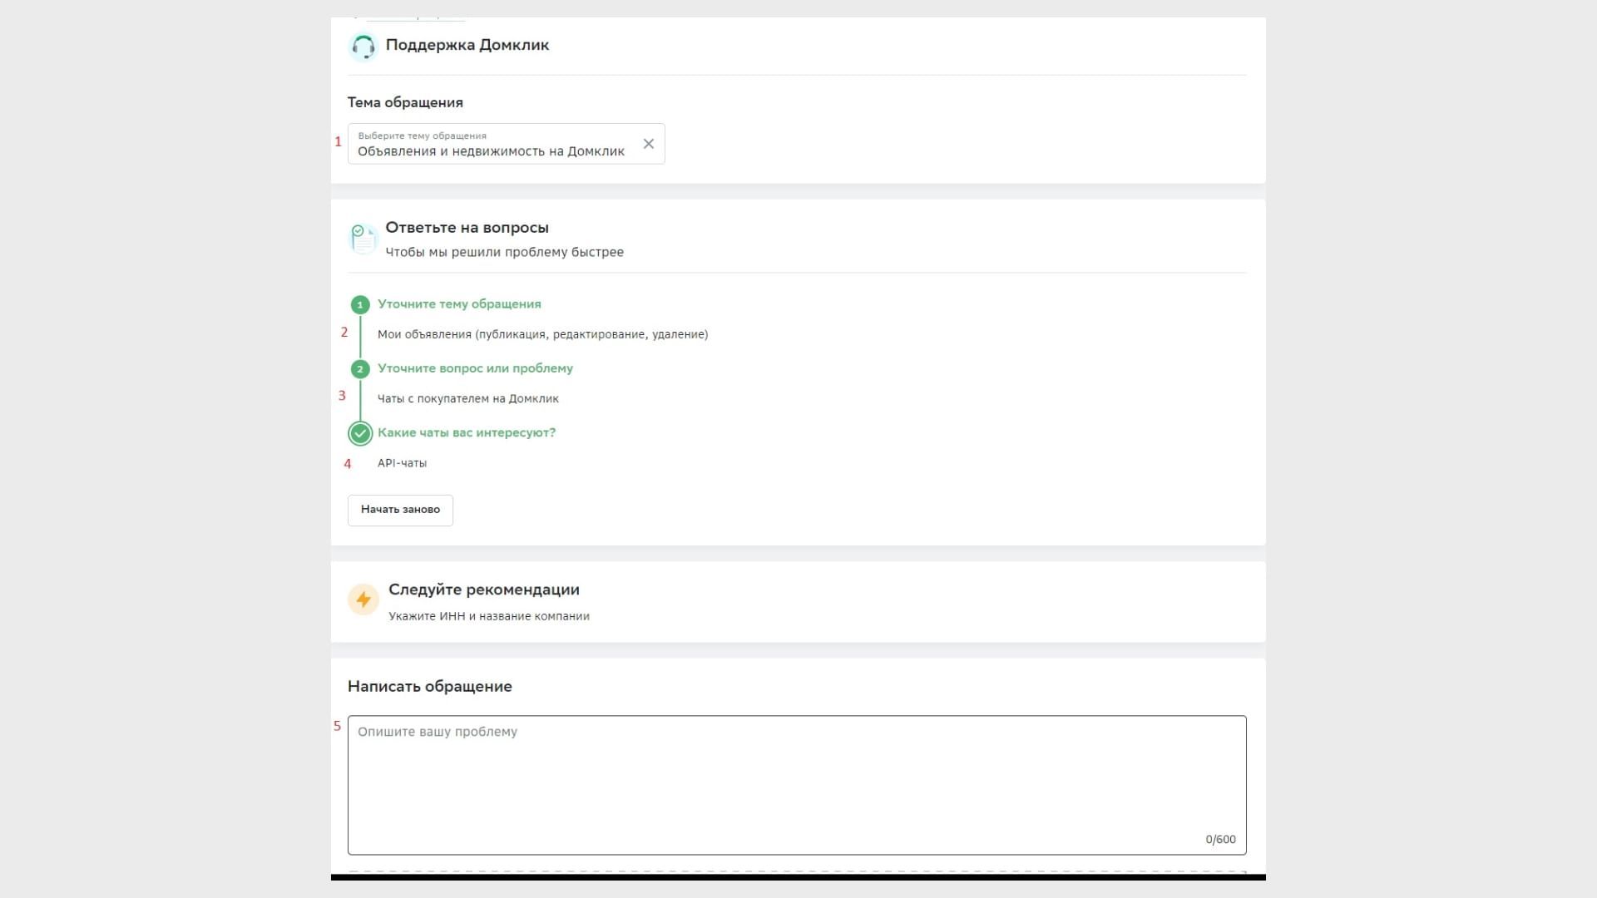Screen dimensions: 1597x898
Task: Click the Тема обращения label
Action: click(x=405, y=102)
